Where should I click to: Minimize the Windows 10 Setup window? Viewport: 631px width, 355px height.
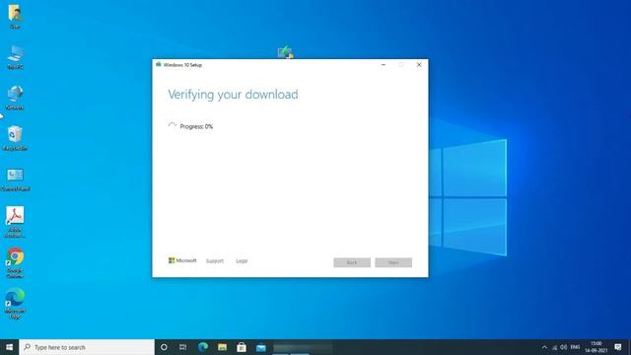coord(384,65)
